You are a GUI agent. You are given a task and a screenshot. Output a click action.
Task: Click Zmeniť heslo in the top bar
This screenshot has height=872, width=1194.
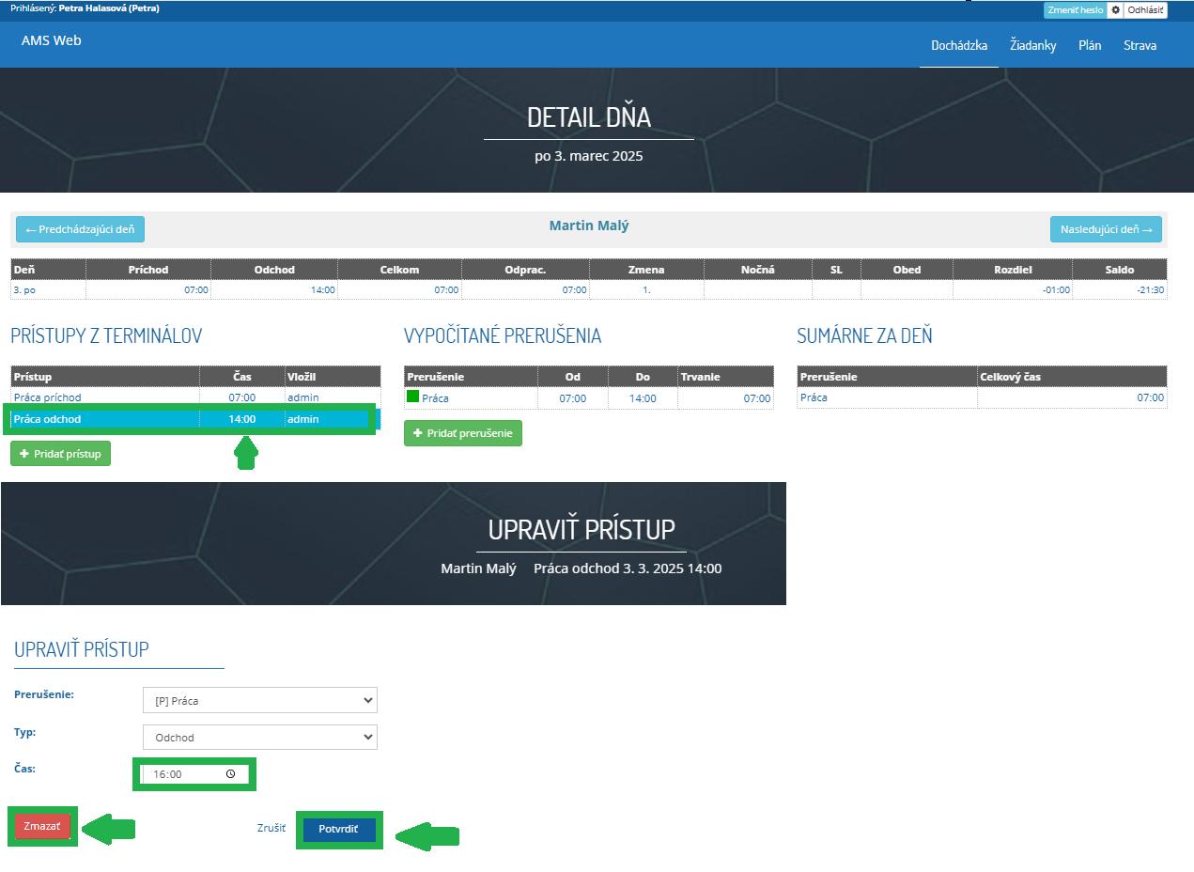pos(1072,10)
